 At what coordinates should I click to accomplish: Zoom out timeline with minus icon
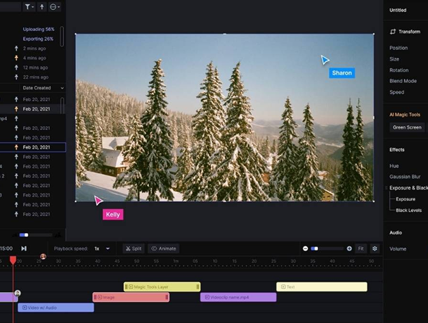coord(305,248)
